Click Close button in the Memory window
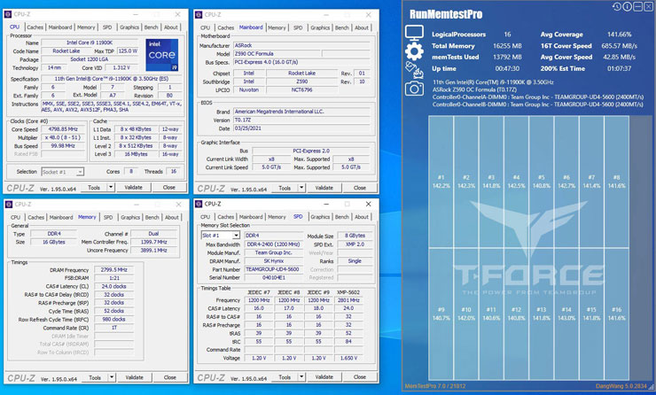 click(170, 377)
